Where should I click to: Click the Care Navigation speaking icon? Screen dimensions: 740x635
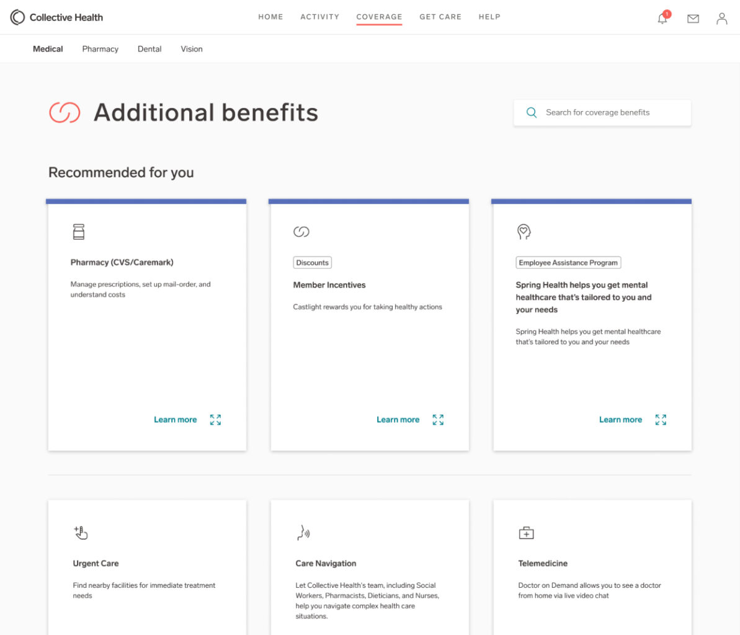303,533
